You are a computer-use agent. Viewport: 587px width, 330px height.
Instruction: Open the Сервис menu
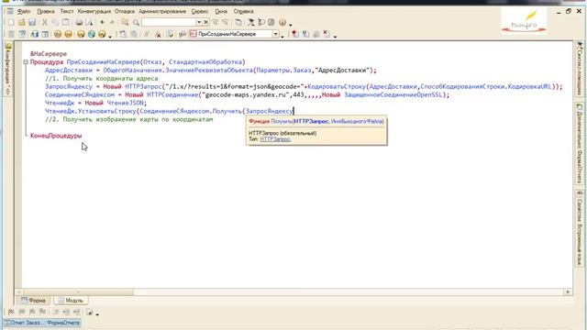(x=200, y=11)
